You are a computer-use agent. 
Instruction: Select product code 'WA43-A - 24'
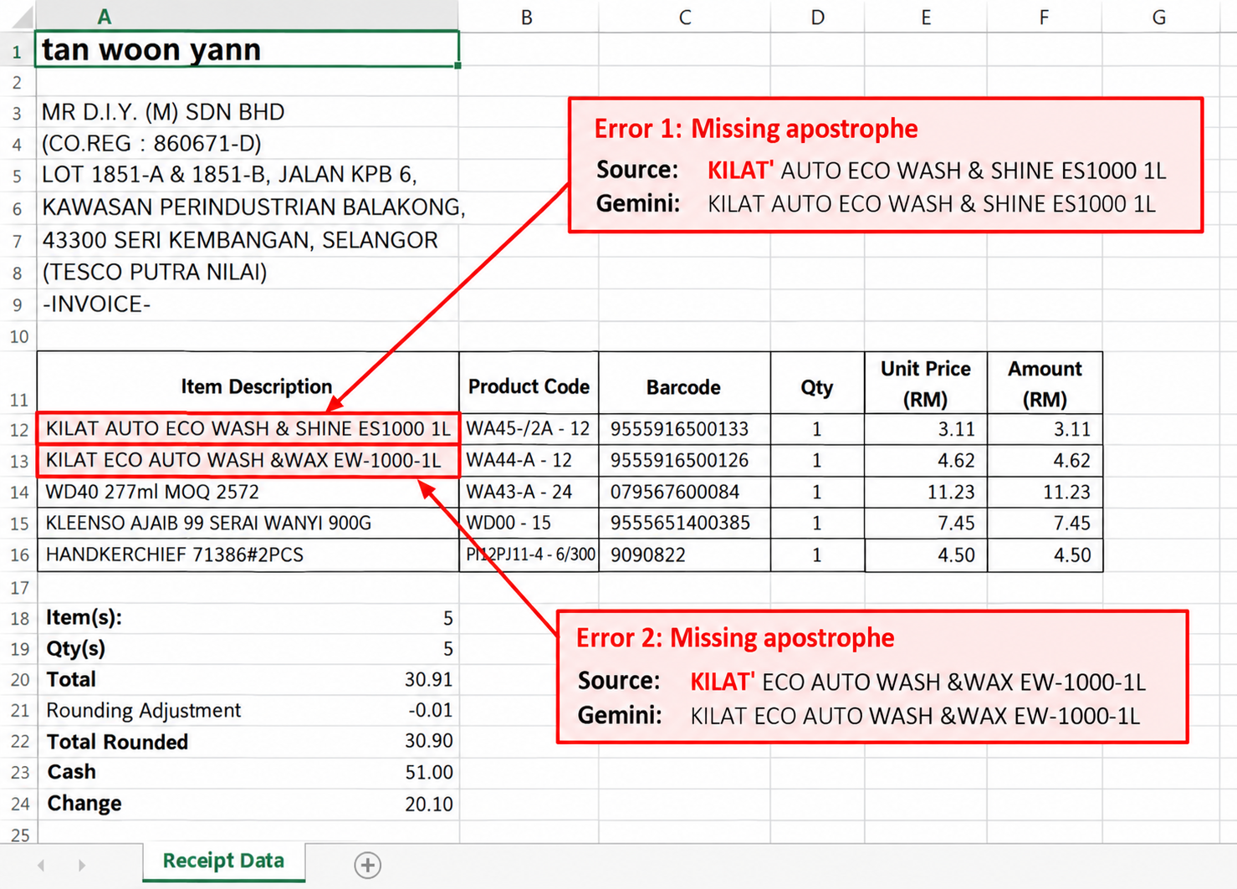[529, 493]
